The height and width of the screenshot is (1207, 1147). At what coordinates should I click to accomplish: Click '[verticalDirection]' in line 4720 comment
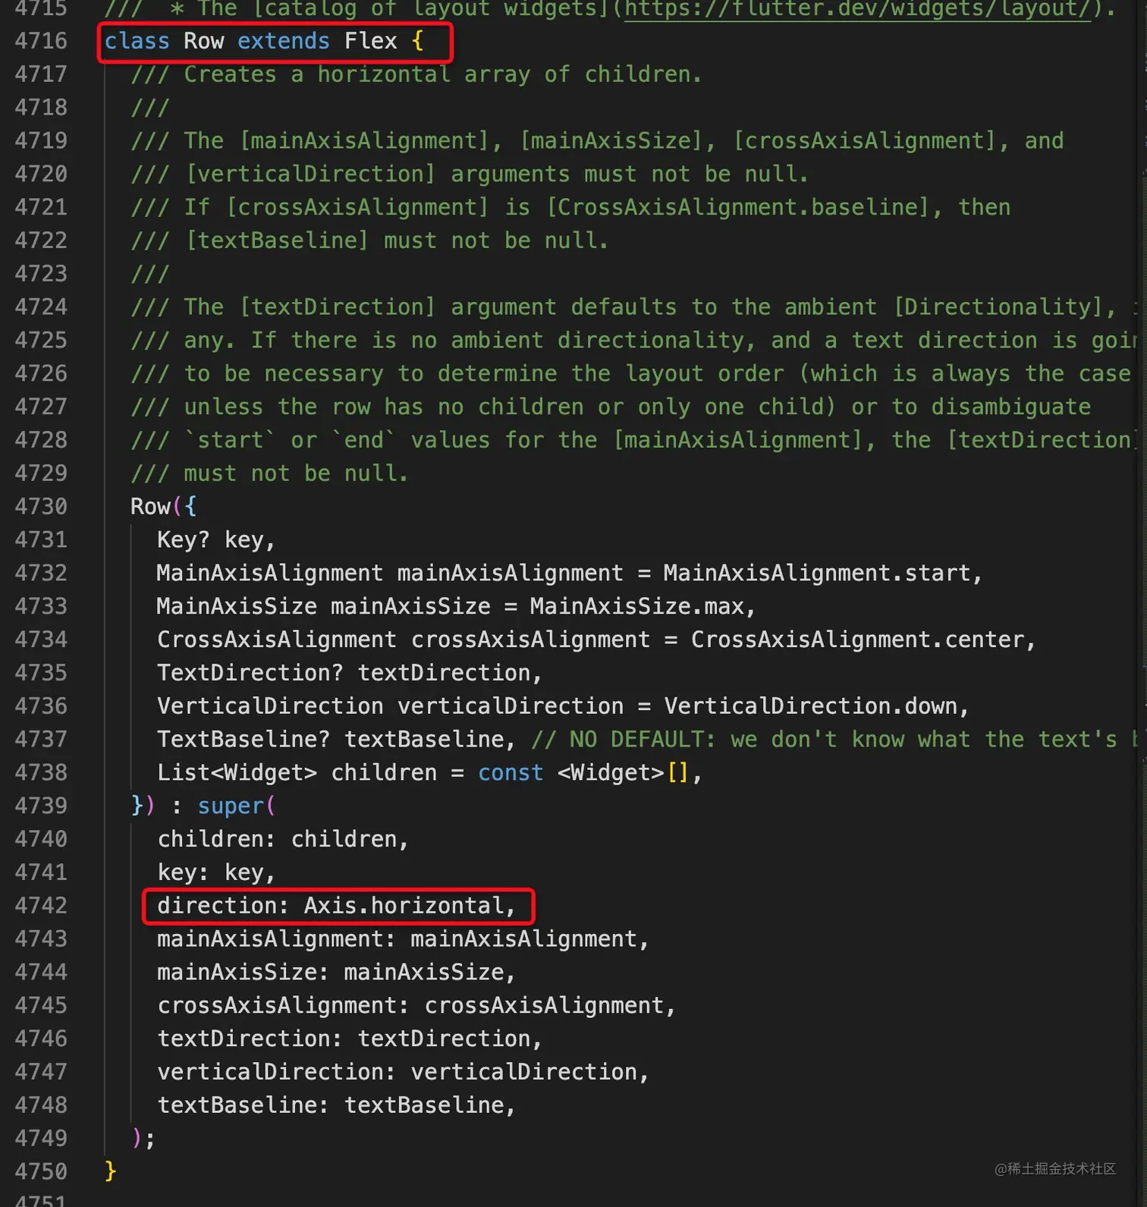(x=310, y=174)
